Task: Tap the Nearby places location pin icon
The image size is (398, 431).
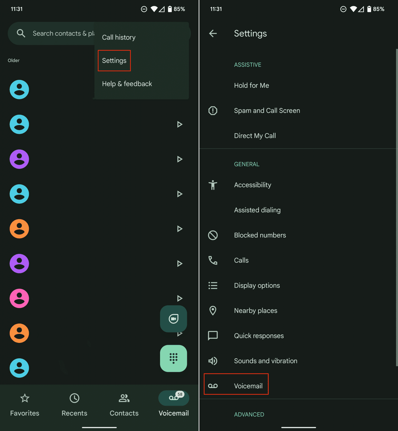Action: pos(213,311)
